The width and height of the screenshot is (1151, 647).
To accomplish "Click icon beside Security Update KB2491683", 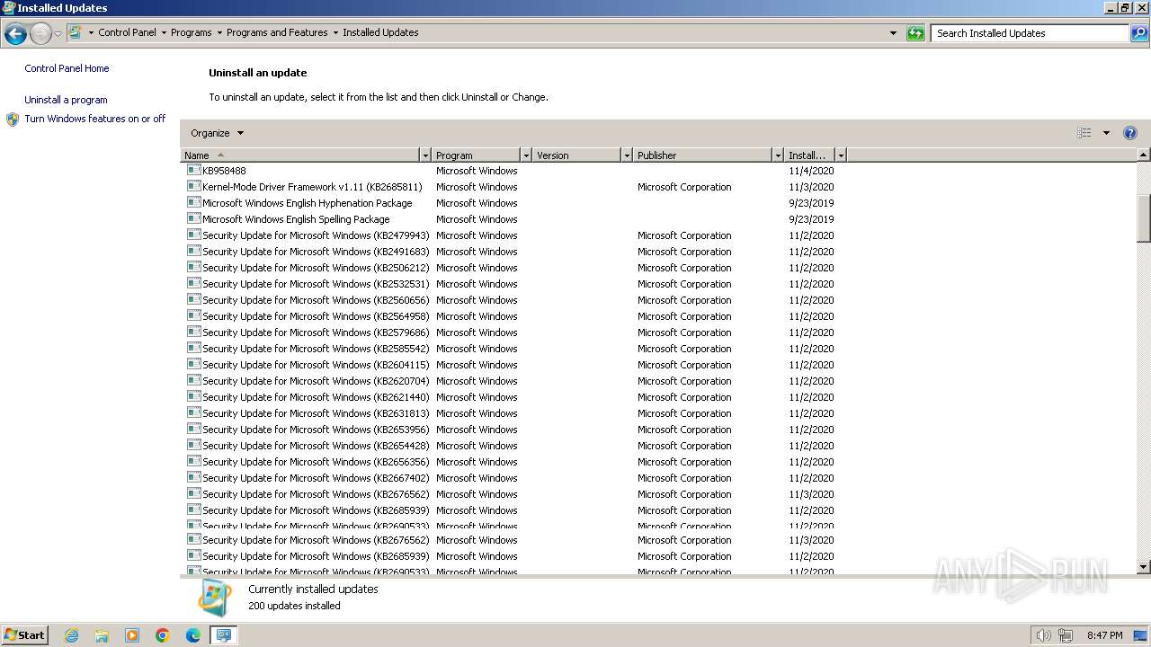I will (x=193, y=251).
